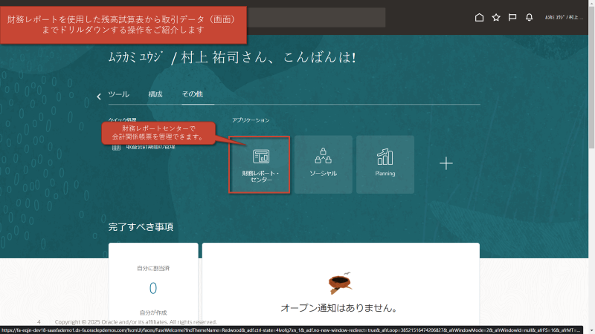Viewport: 595px width, 334px height.
Task: Switch to the 構成 tab
Action: point(155,94)
